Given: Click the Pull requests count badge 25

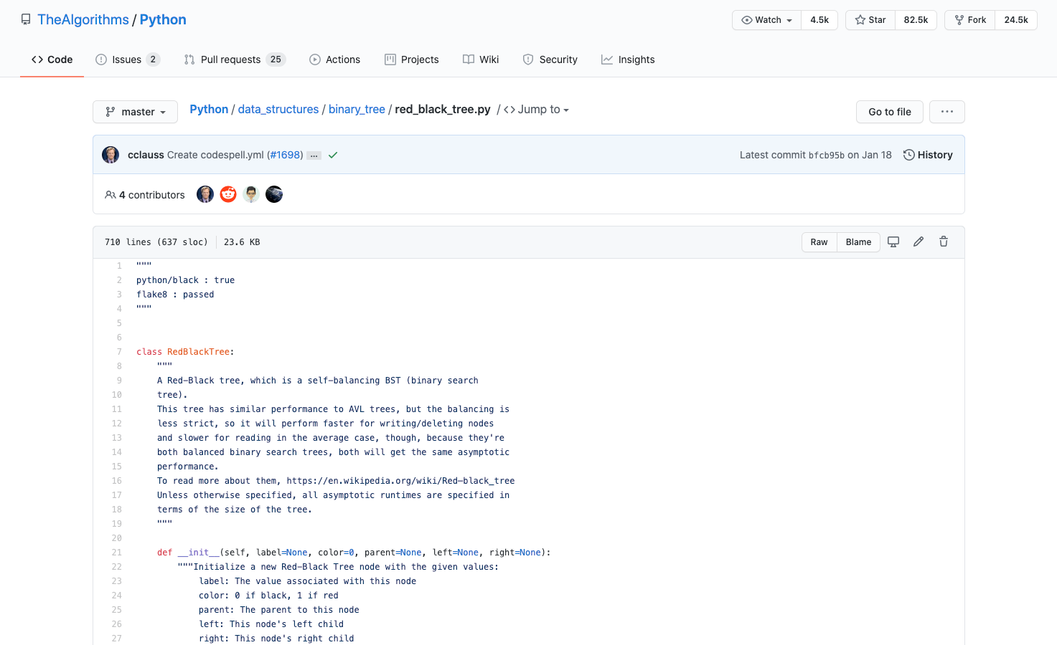Looking at the screenshot, I should tap(276, 59).
